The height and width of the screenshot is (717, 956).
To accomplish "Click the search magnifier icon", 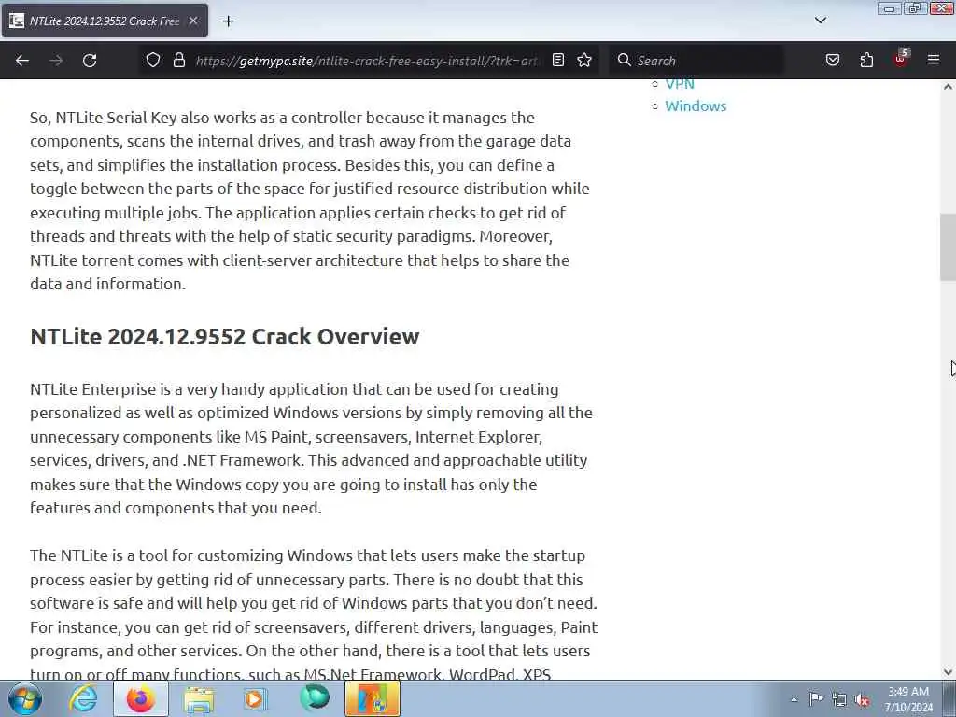I will [x=624, y=60].
